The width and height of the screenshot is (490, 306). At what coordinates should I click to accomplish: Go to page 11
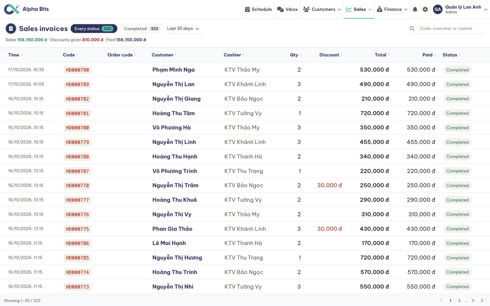point(473,300)
